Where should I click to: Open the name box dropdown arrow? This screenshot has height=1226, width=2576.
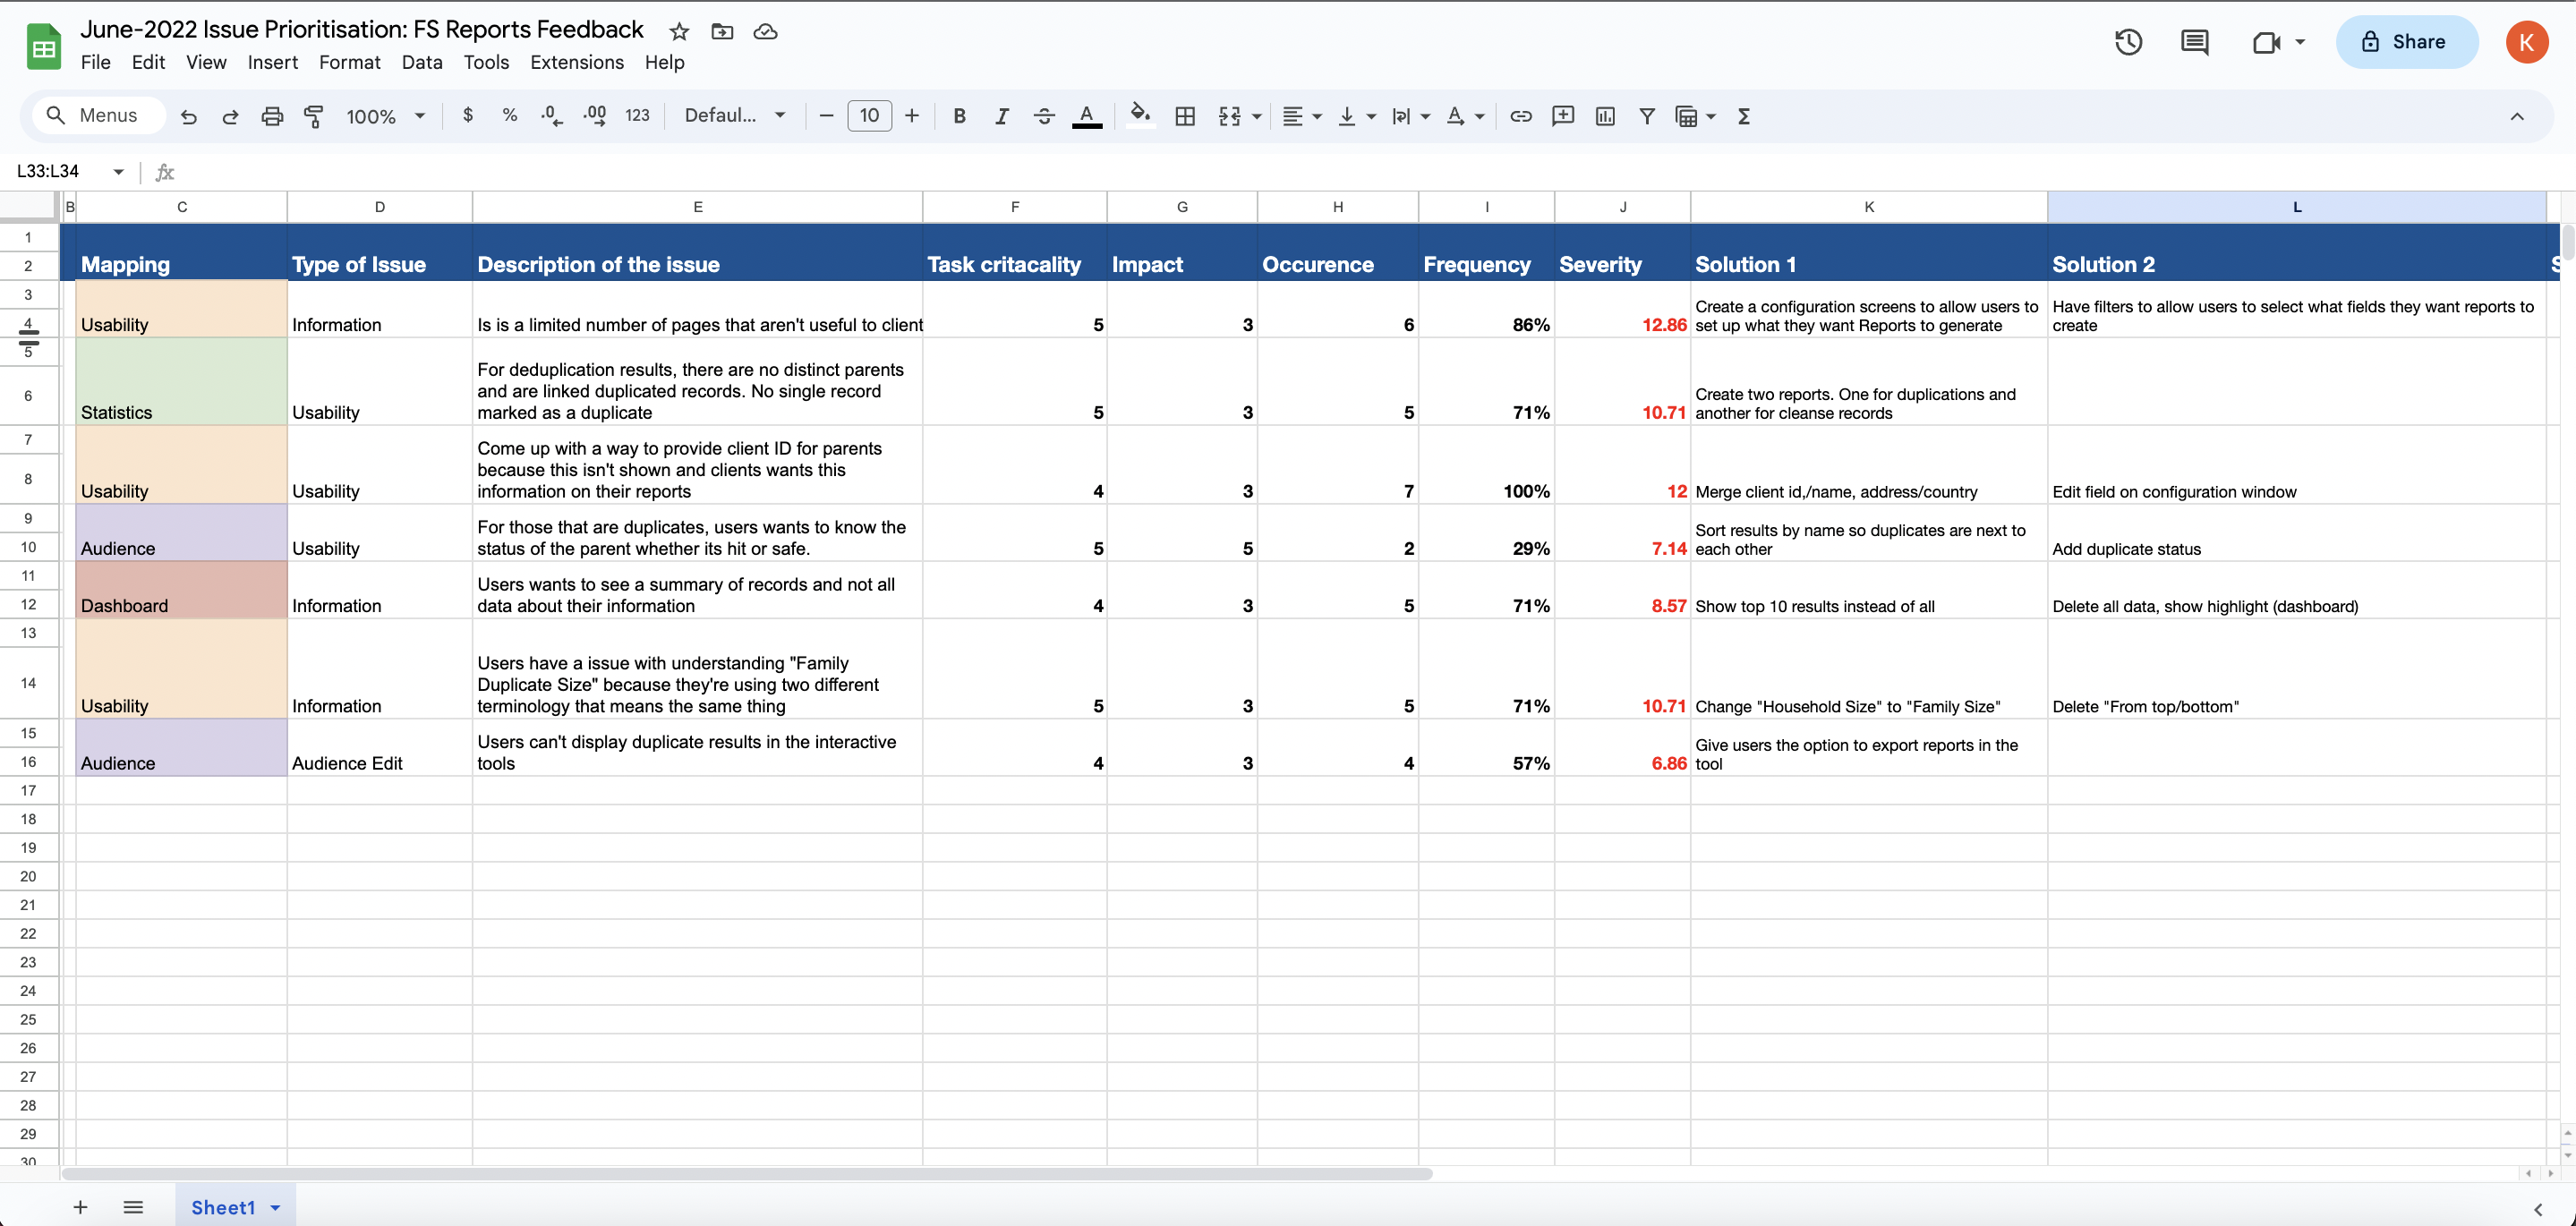click(118, 171)
